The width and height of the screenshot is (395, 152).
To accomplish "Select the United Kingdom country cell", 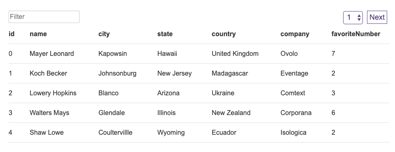I will click(x=235, y=53).
